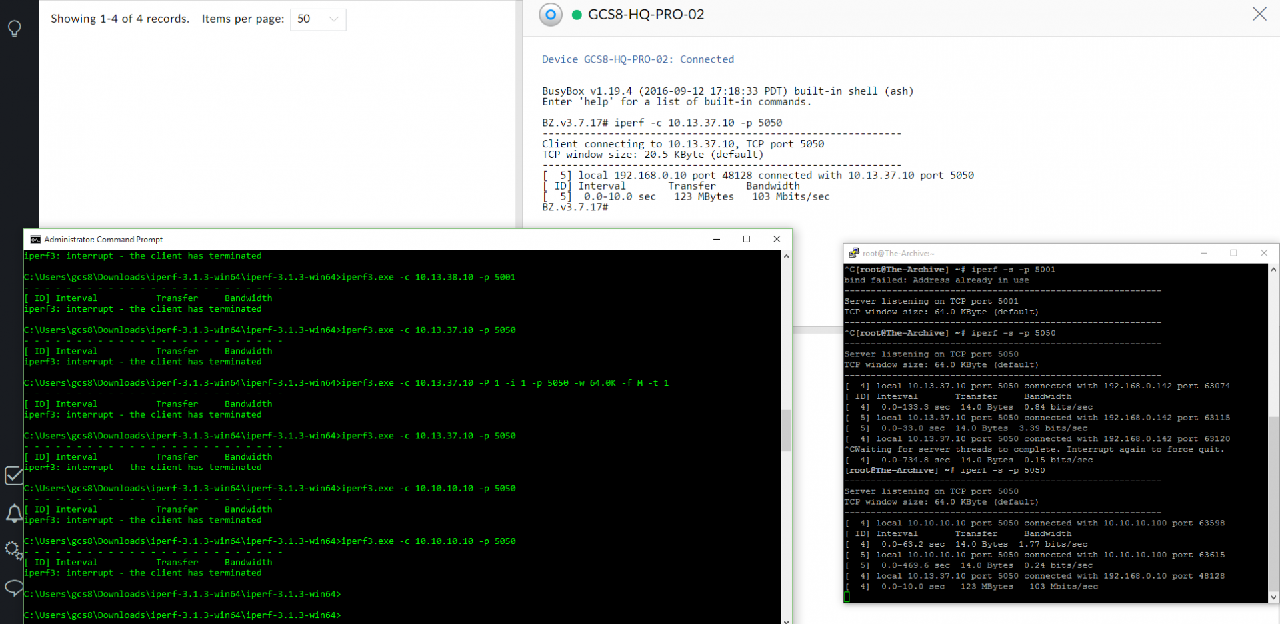Click the '103 Mbits/sec' result in device panel

[791, 197]
